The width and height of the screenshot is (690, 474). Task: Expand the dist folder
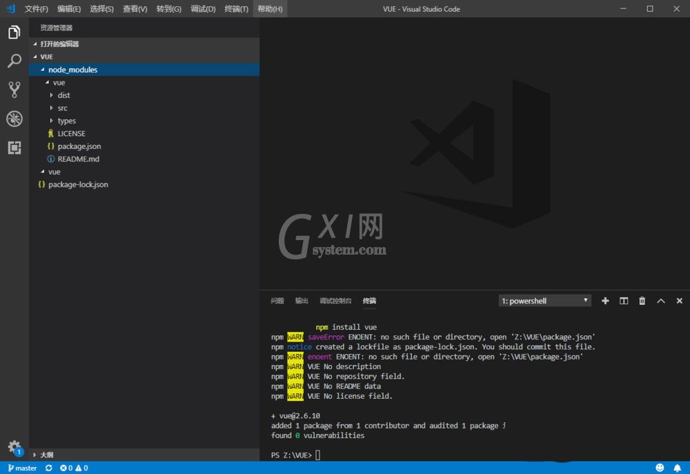click(144, 95)
